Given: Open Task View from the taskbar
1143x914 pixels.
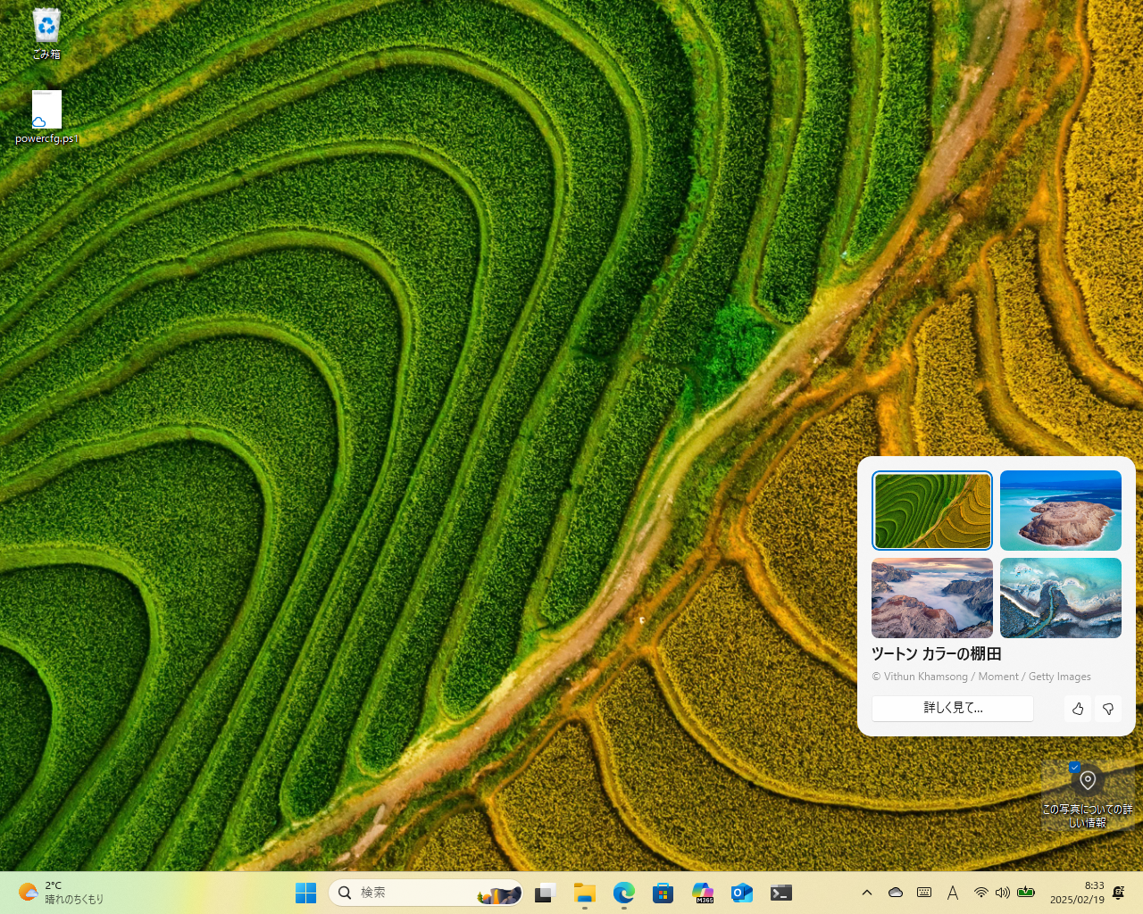Looking at the screenshot, I should click(546, 892).
